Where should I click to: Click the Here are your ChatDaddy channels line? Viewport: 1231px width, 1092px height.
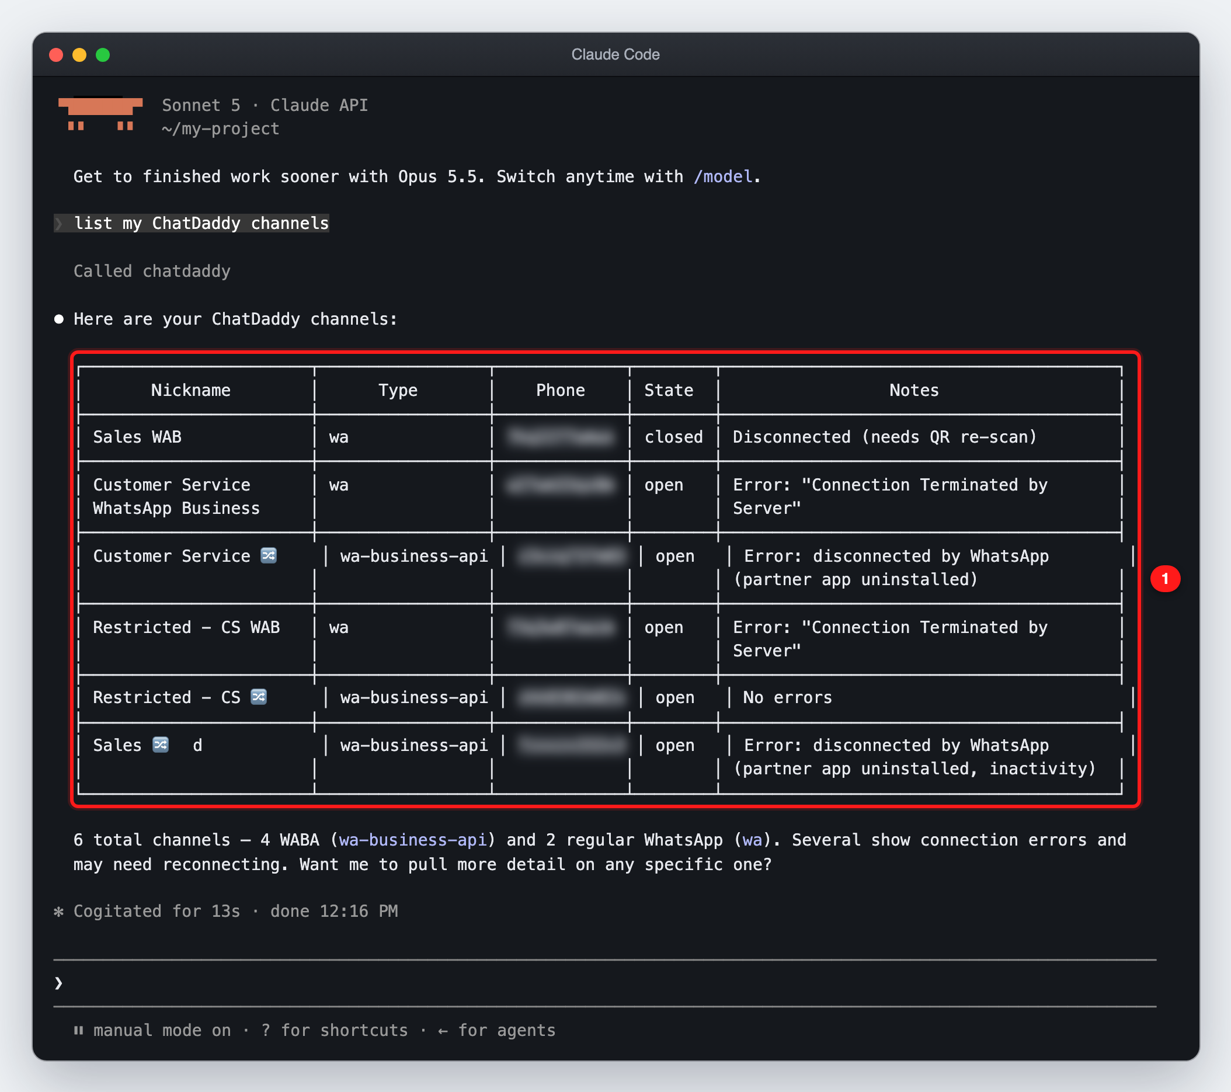click(x=235, y=319)
